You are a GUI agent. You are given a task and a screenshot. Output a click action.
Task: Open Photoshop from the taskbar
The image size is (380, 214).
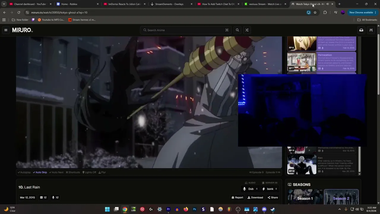click(x=194, y=209)
